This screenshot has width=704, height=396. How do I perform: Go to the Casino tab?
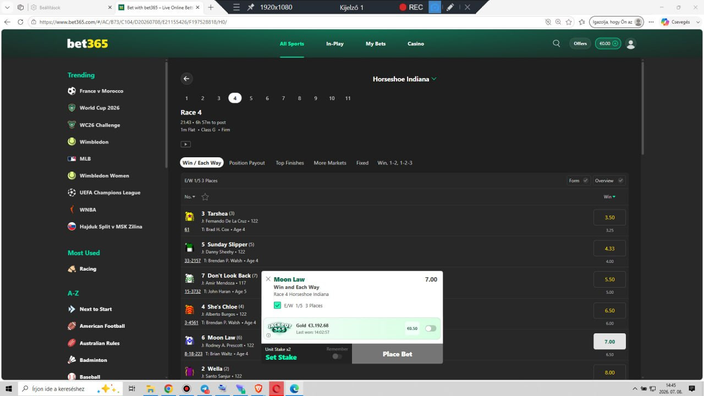(x=416, y=43)
